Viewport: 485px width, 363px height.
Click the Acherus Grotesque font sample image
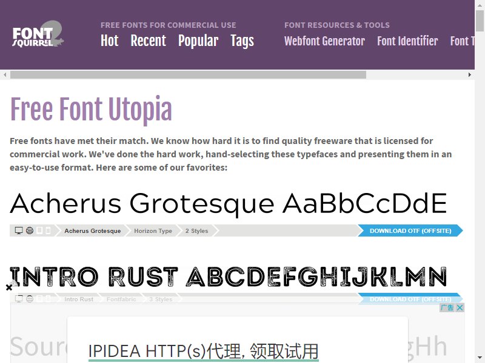tap(229, 204)
